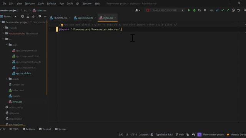Select angular.json in tree
Viewport: 246px width, 138px height.
[x=14, y=119]
